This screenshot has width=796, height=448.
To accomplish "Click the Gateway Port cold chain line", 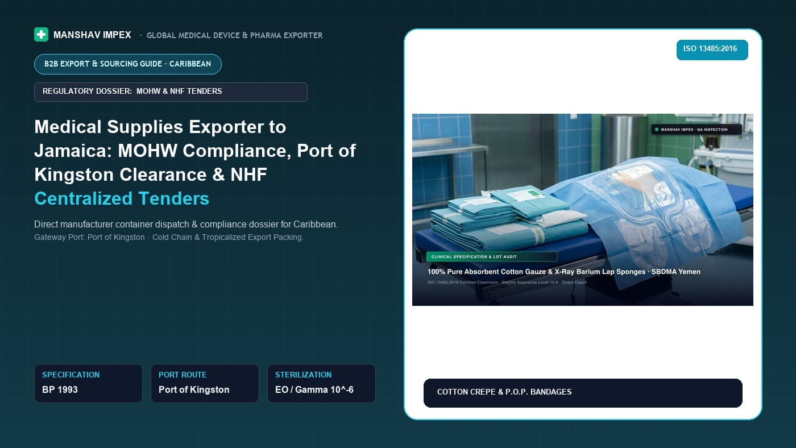I will pos(169,237).
